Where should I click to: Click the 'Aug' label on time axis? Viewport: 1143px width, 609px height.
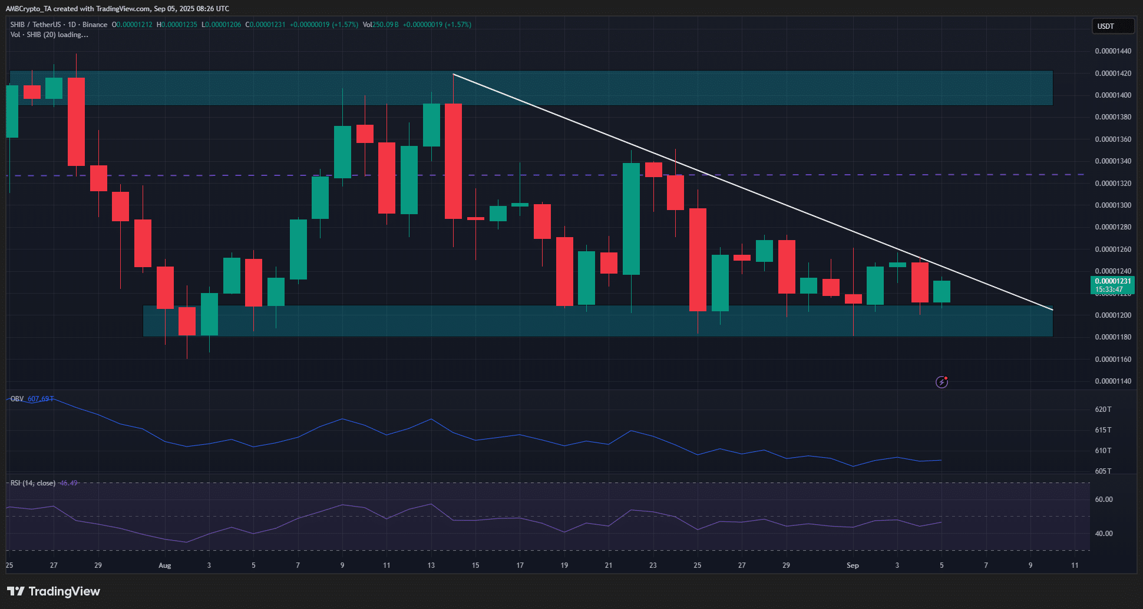coord(165,565)
